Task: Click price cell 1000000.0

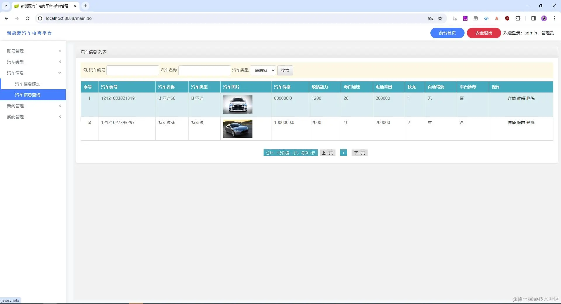Action: point(284,123)
